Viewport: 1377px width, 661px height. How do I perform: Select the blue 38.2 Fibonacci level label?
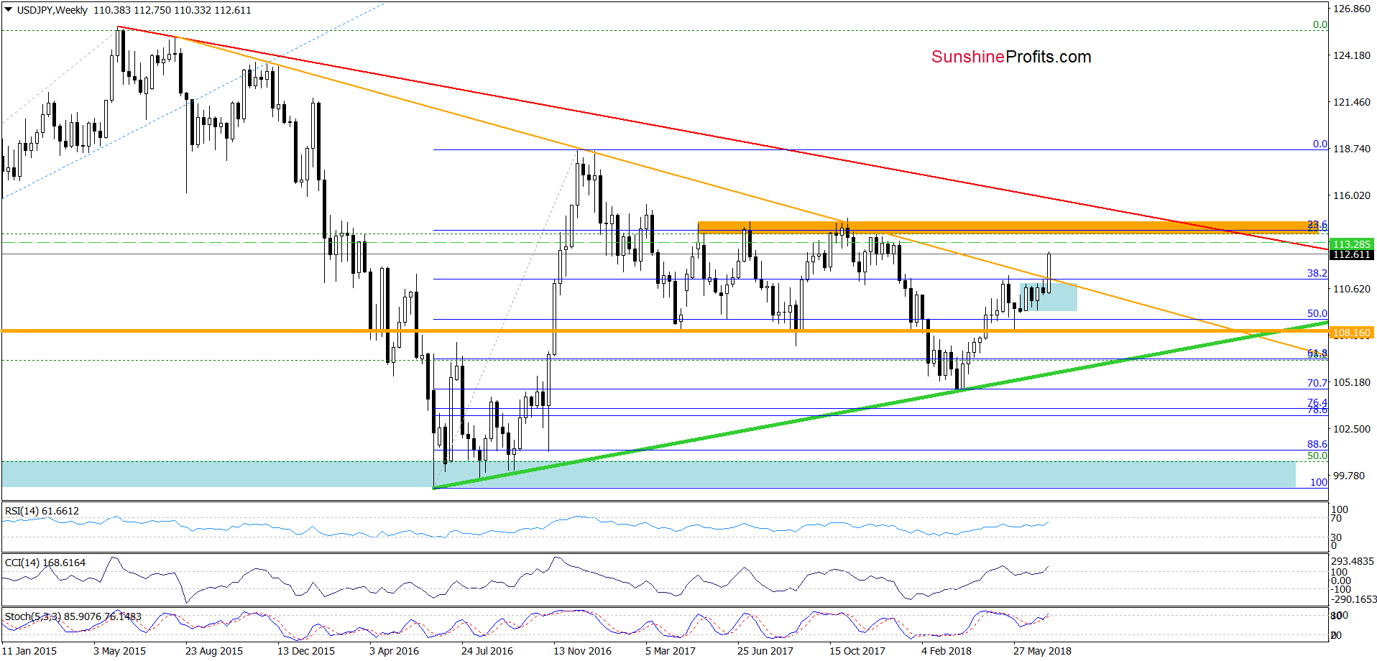point(1317,273)
